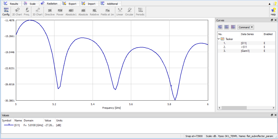
Task: Toggle Enabled flag E for <S11
Action: click(264, 47)
